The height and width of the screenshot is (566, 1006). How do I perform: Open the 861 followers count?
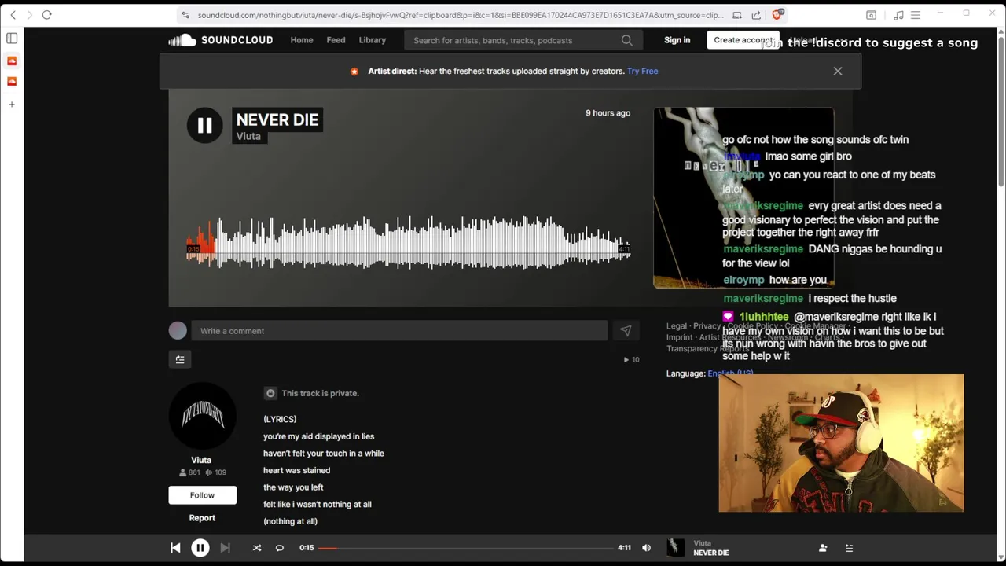click(189, 472)
